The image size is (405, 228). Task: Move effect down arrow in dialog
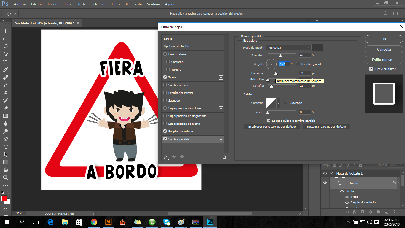click(x=182, y=157)
